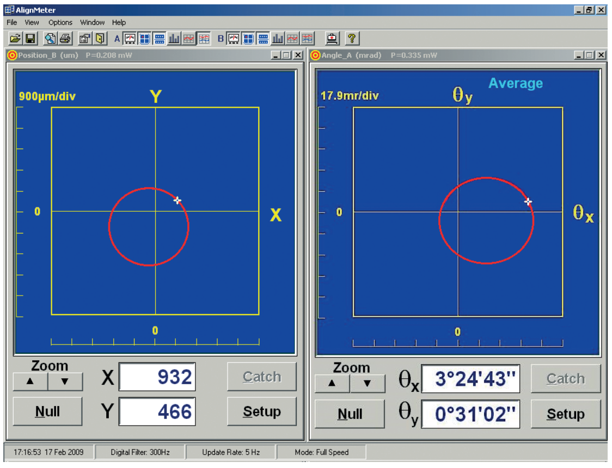This screenshot has width=612, height=468.
Task: Click the Angle_A window target icon
Action: 315,56
